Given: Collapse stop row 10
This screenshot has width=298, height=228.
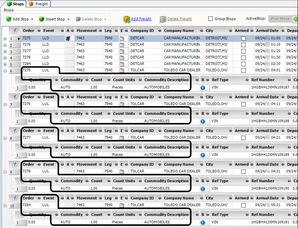Looking at the screenshot, I should pyautogui.click(x=5, y=206).
